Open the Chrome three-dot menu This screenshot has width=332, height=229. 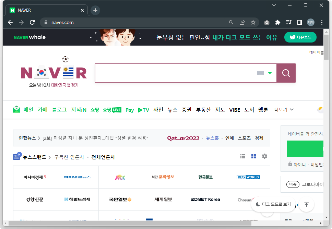(322, 22)
